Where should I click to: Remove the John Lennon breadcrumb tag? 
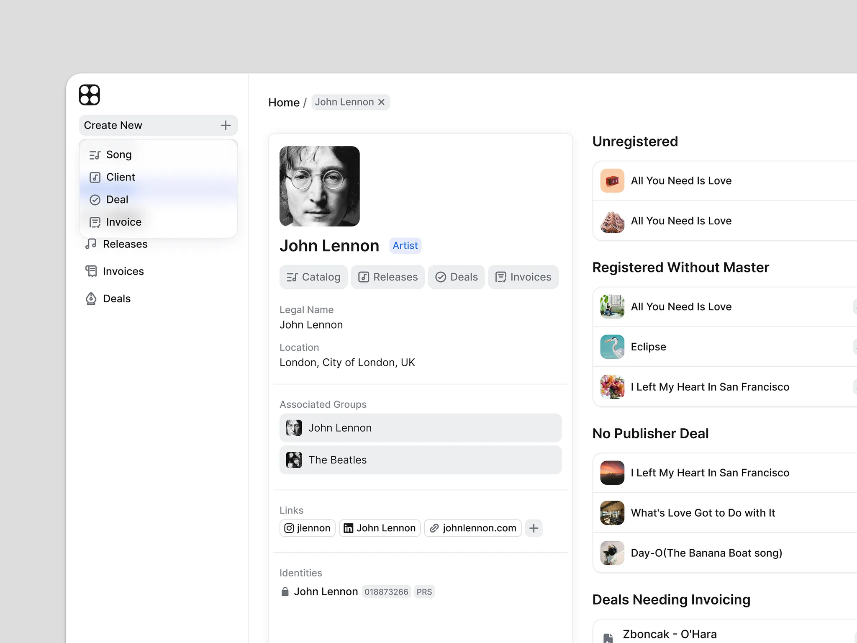(x=381, y=102)
